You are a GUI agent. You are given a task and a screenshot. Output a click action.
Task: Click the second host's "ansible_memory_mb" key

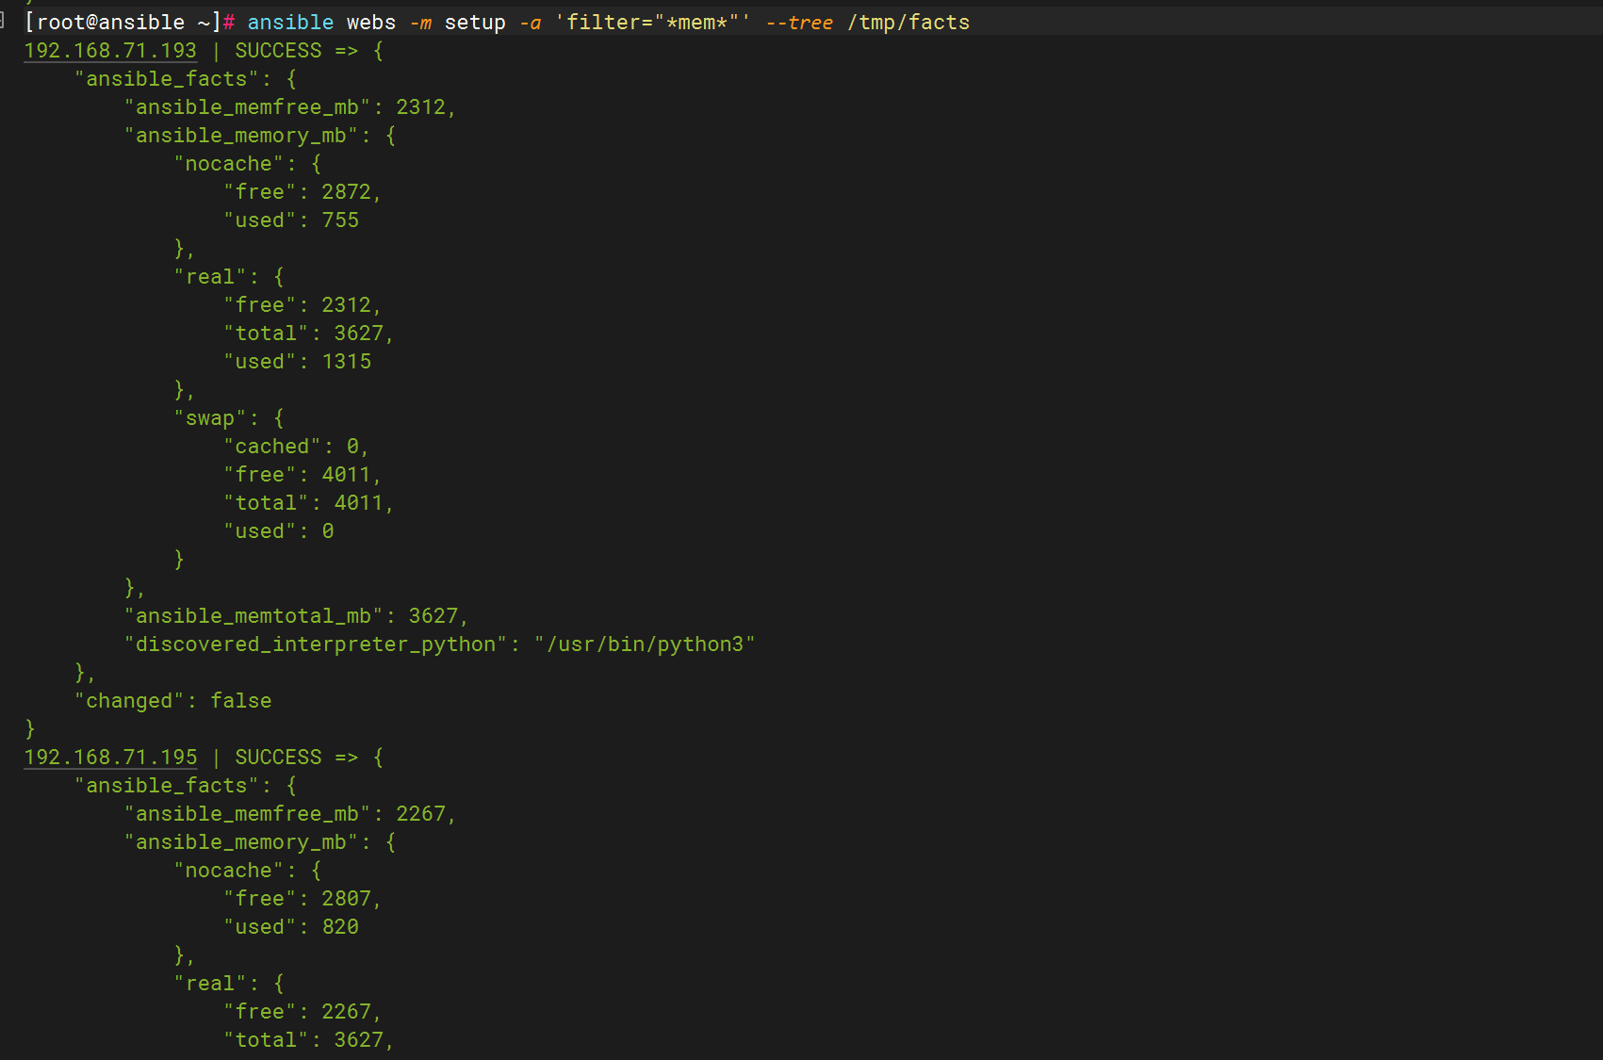[x=241, y=842]
